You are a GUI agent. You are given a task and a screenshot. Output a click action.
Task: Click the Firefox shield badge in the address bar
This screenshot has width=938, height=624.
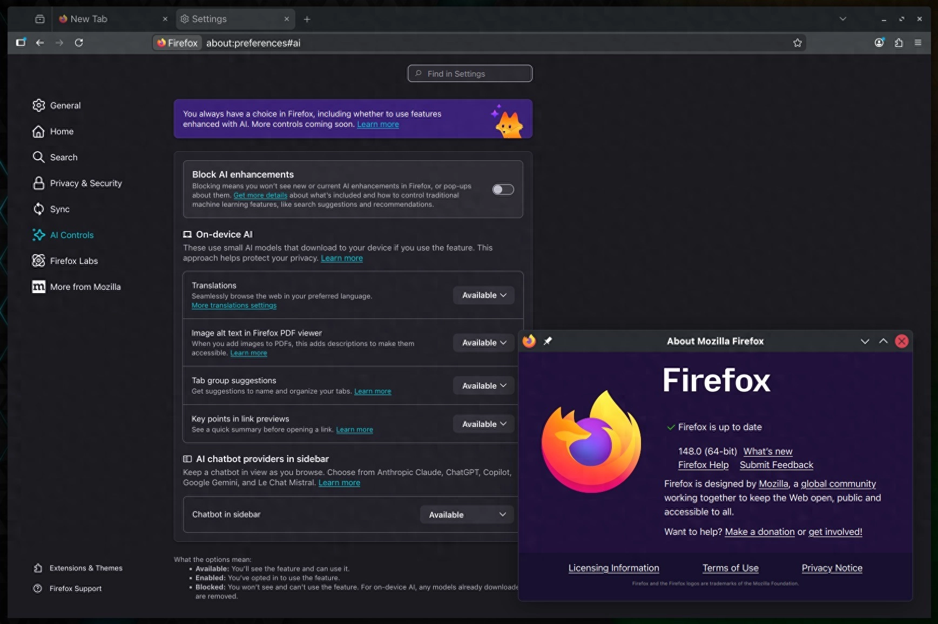[x=177, y=43]
